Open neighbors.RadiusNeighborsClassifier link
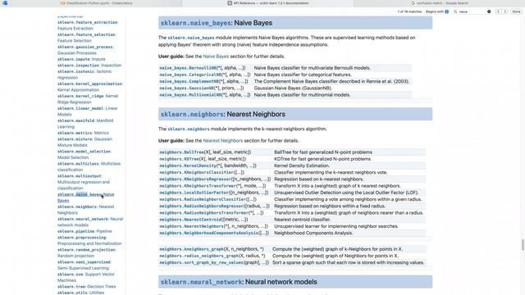 [203, 199]
